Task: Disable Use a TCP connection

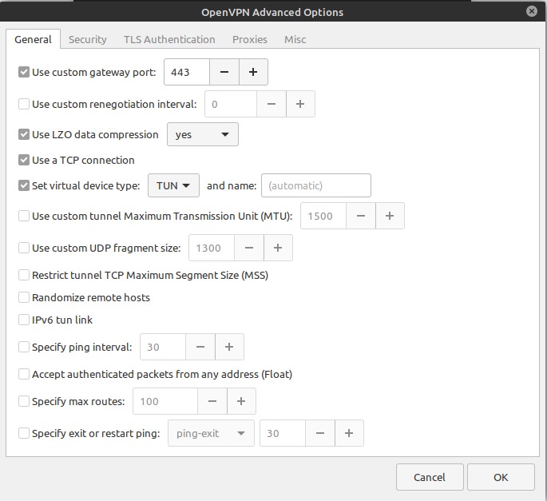Action: click(24, 160)
